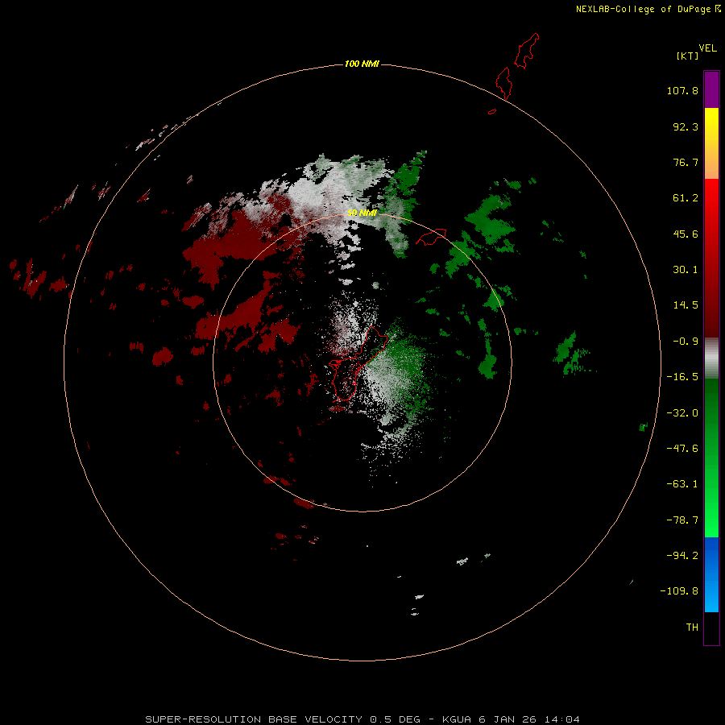Click the -16.5 scale value
Screen dimensions: 725x725
(682, 377)
